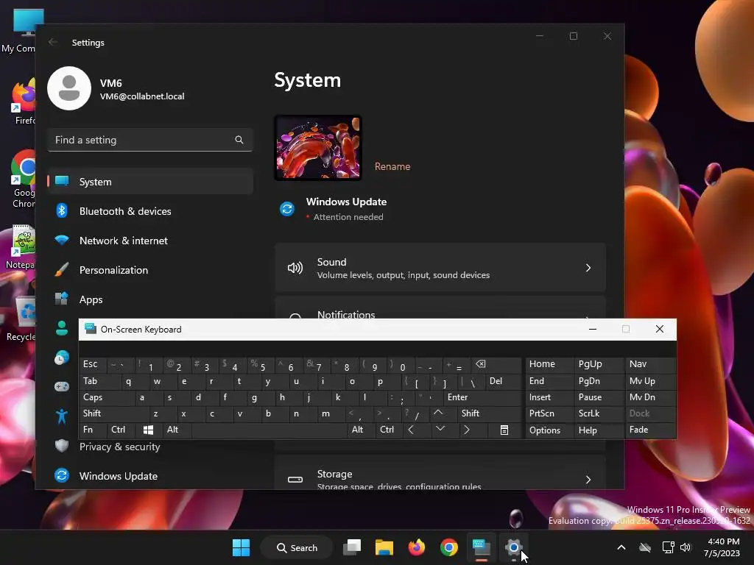Expand Storage settings via its chevron
Viewport: 754px width, 565px height.
tap(588, 480)
